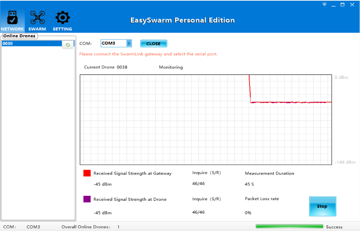Screen dimensions: 360x231
Task: Click the 'Online Drones' panel title
Action: click(x=19, y=36)
